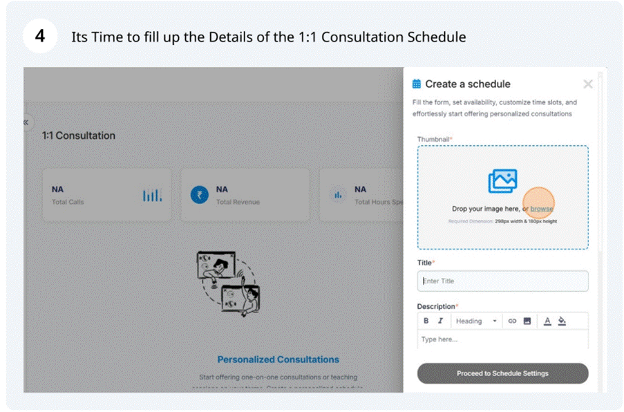624x412 pixels.
Task: Click the calendar icon beside Create a schedule
Action: 417,84
